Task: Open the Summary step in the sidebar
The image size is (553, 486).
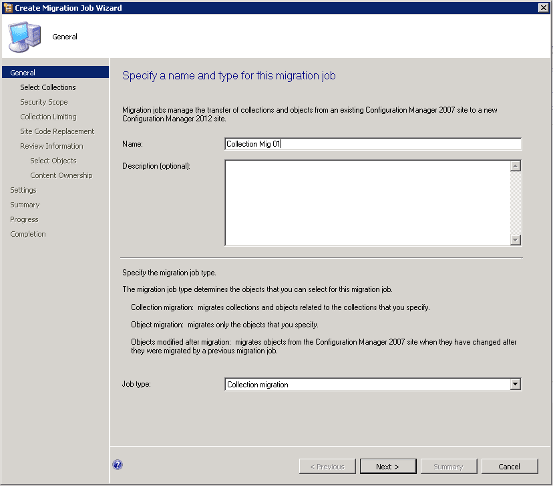Action: [x=25, y=205]
